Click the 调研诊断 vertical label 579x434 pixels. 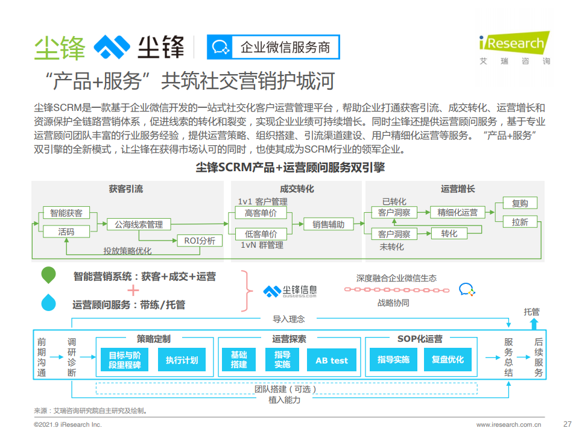pyautogui.click(x=72, y=357)
